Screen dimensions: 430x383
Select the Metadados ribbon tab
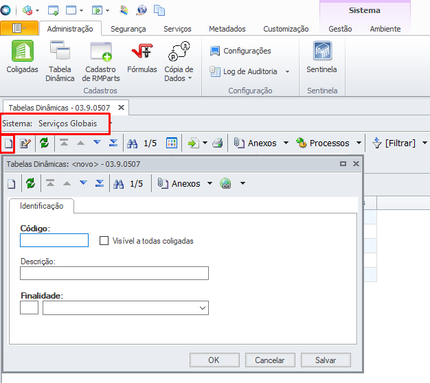(x=227, y=29)
